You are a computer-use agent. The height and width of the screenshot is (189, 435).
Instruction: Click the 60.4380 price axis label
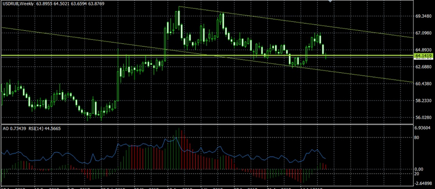[424, 84]
